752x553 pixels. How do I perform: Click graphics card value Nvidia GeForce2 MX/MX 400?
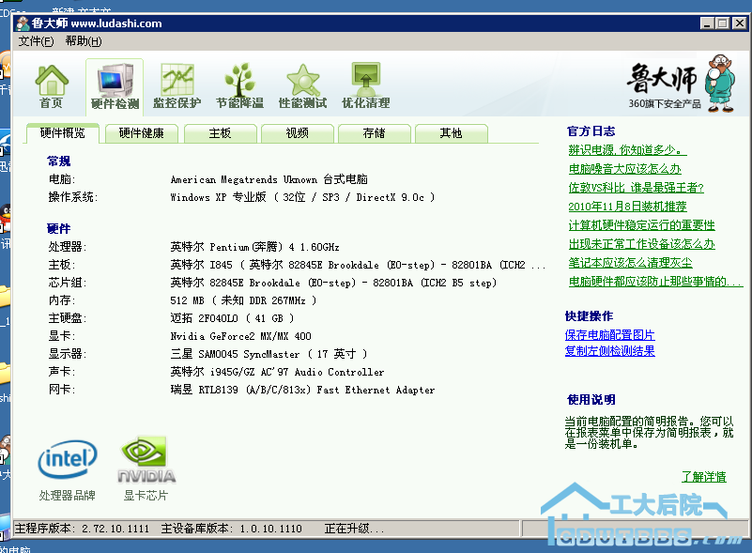[x=240, y=336]
